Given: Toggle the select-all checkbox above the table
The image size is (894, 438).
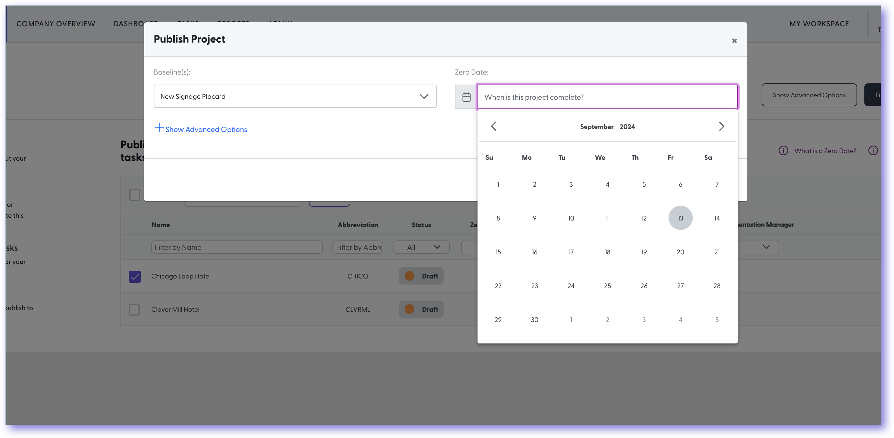Looking at the screenshot, I should tap(135, 195).
